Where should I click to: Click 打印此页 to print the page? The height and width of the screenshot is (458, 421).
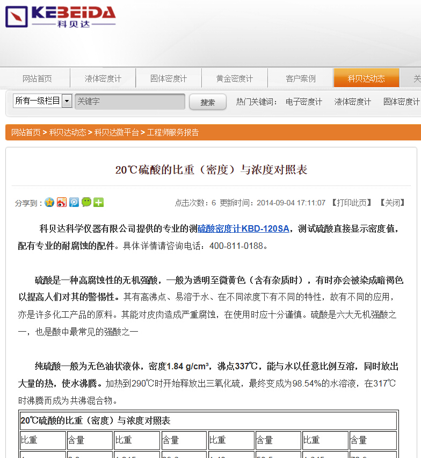(x=351, y=203)
